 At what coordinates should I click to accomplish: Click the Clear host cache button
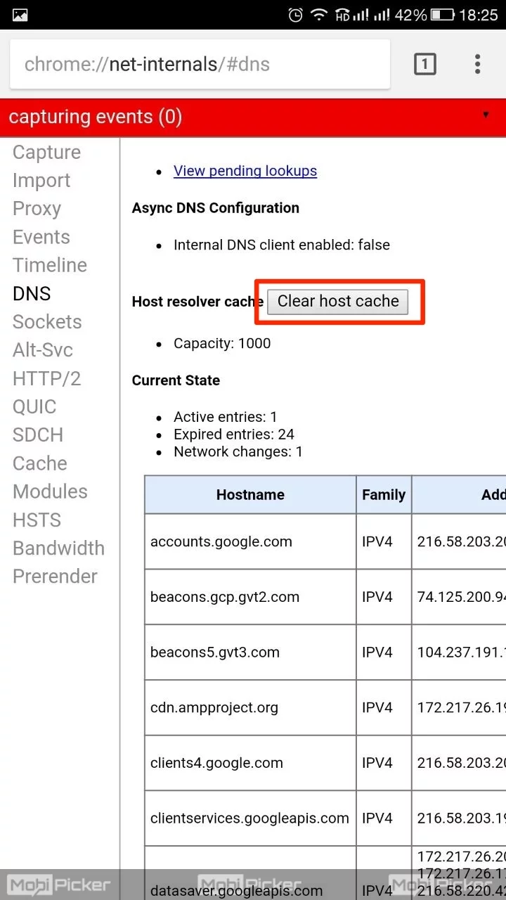(338, 301)
